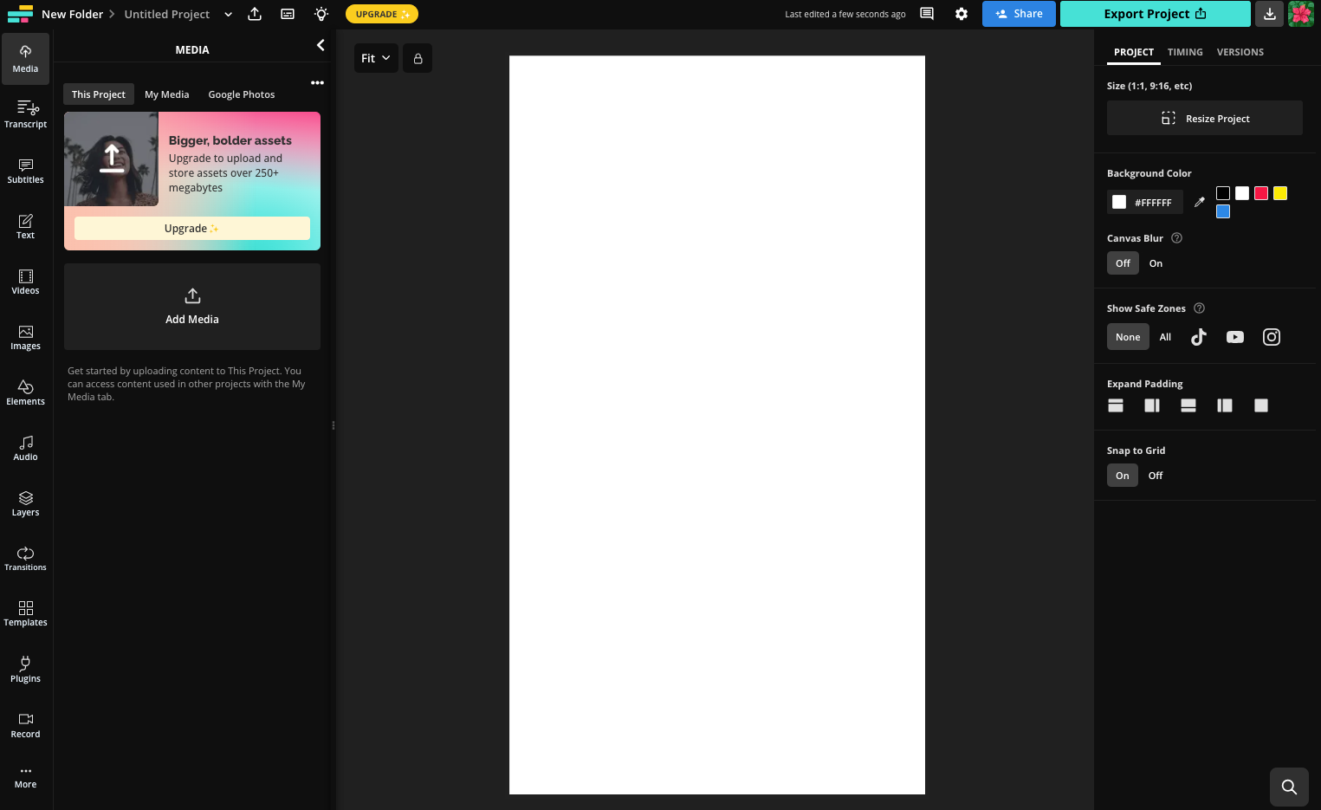Screen dimensions: 1321x810
Task: Open the Audio panel
Action: click(25, 447)
